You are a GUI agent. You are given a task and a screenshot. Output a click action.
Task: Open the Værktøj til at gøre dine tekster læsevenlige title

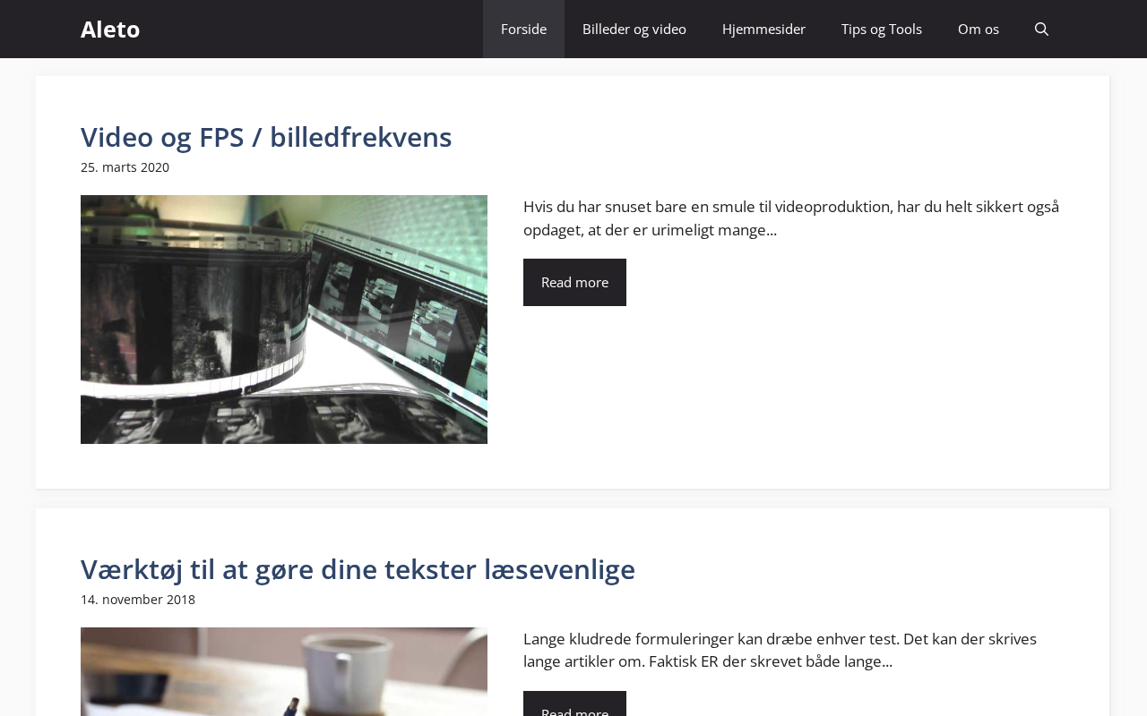(x=358, y=569)
